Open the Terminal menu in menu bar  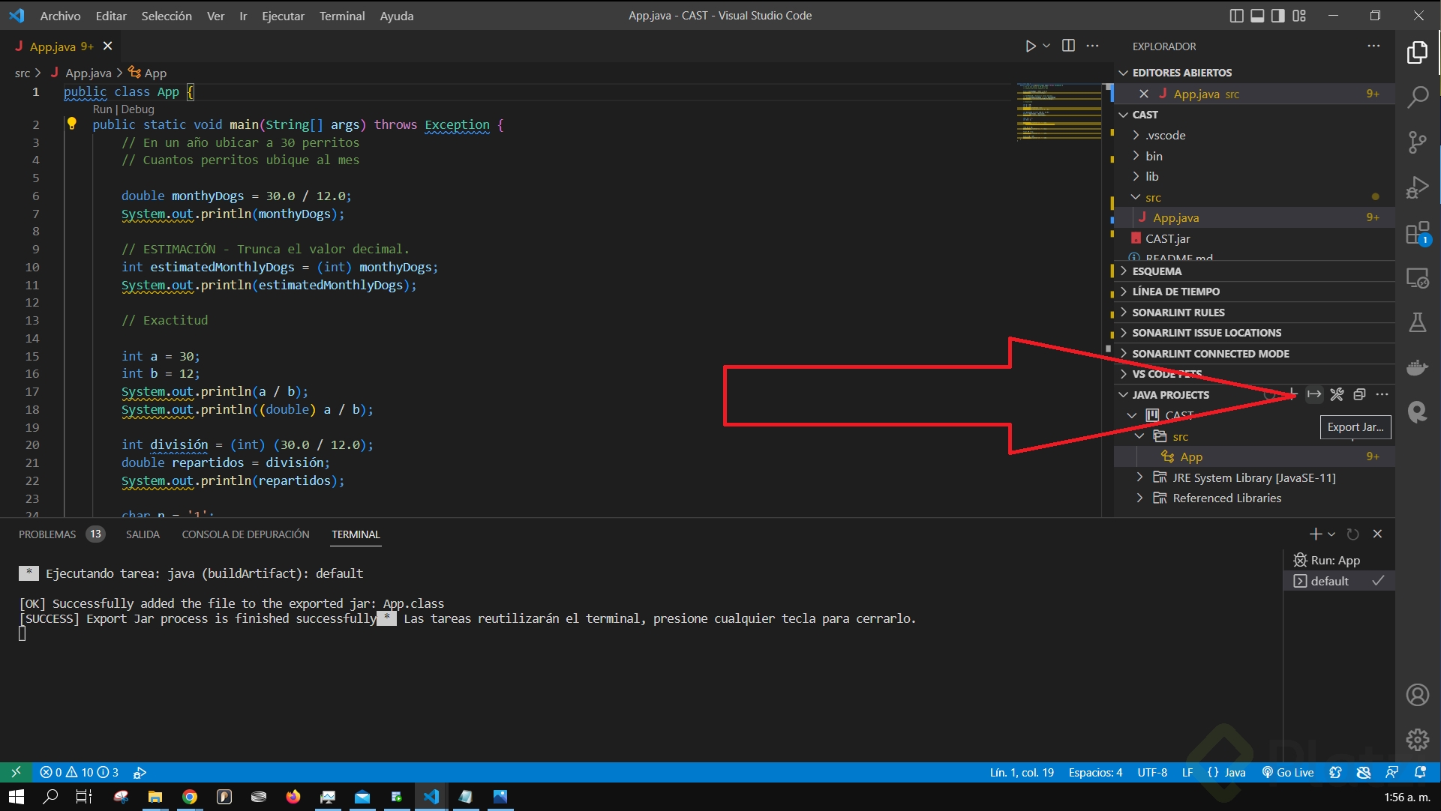coord(342,15)
